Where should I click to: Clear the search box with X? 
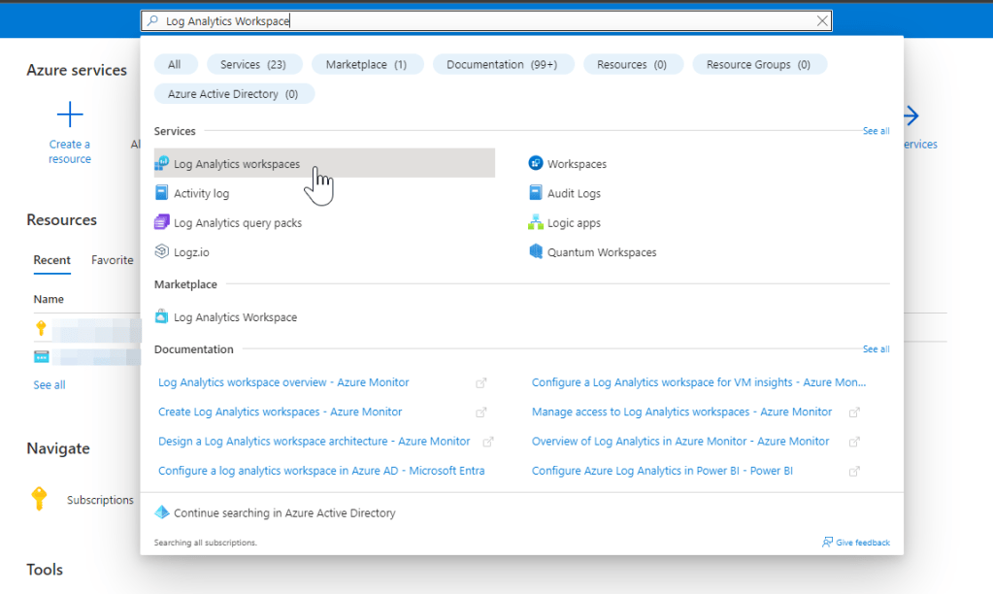822,20
